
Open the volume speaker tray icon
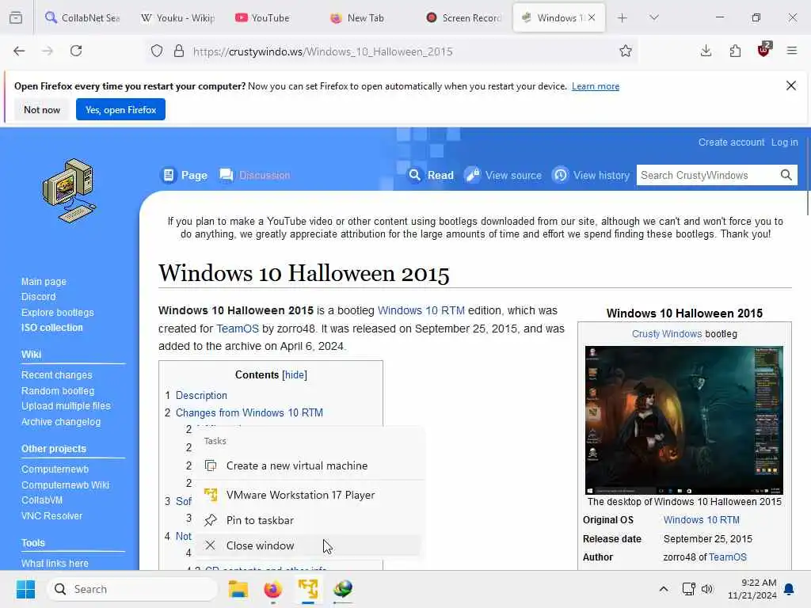pos(707,589)
